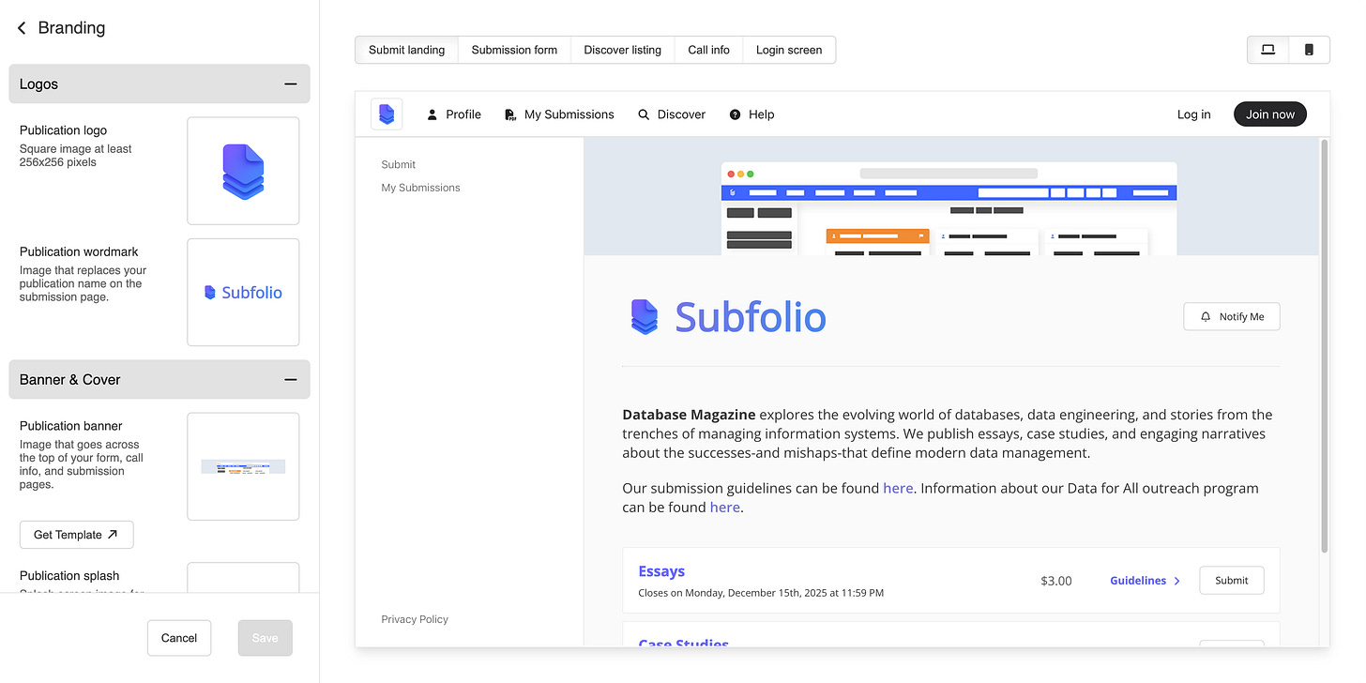The image size is (1366, 683).
Task: Go back using the Branding back arrow
Action: [22, 28]
